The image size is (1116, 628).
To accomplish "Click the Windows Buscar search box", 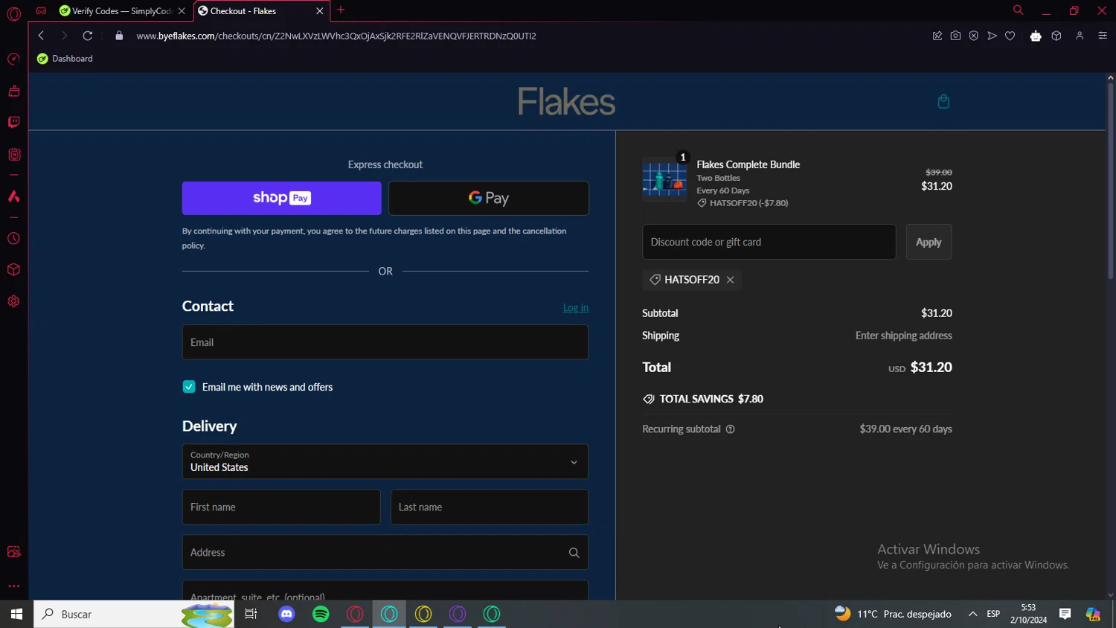I will [134, 614].
